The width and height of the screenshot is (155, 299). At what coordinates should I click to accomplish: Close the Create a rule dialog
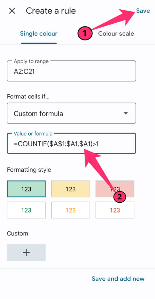point(12,11)
